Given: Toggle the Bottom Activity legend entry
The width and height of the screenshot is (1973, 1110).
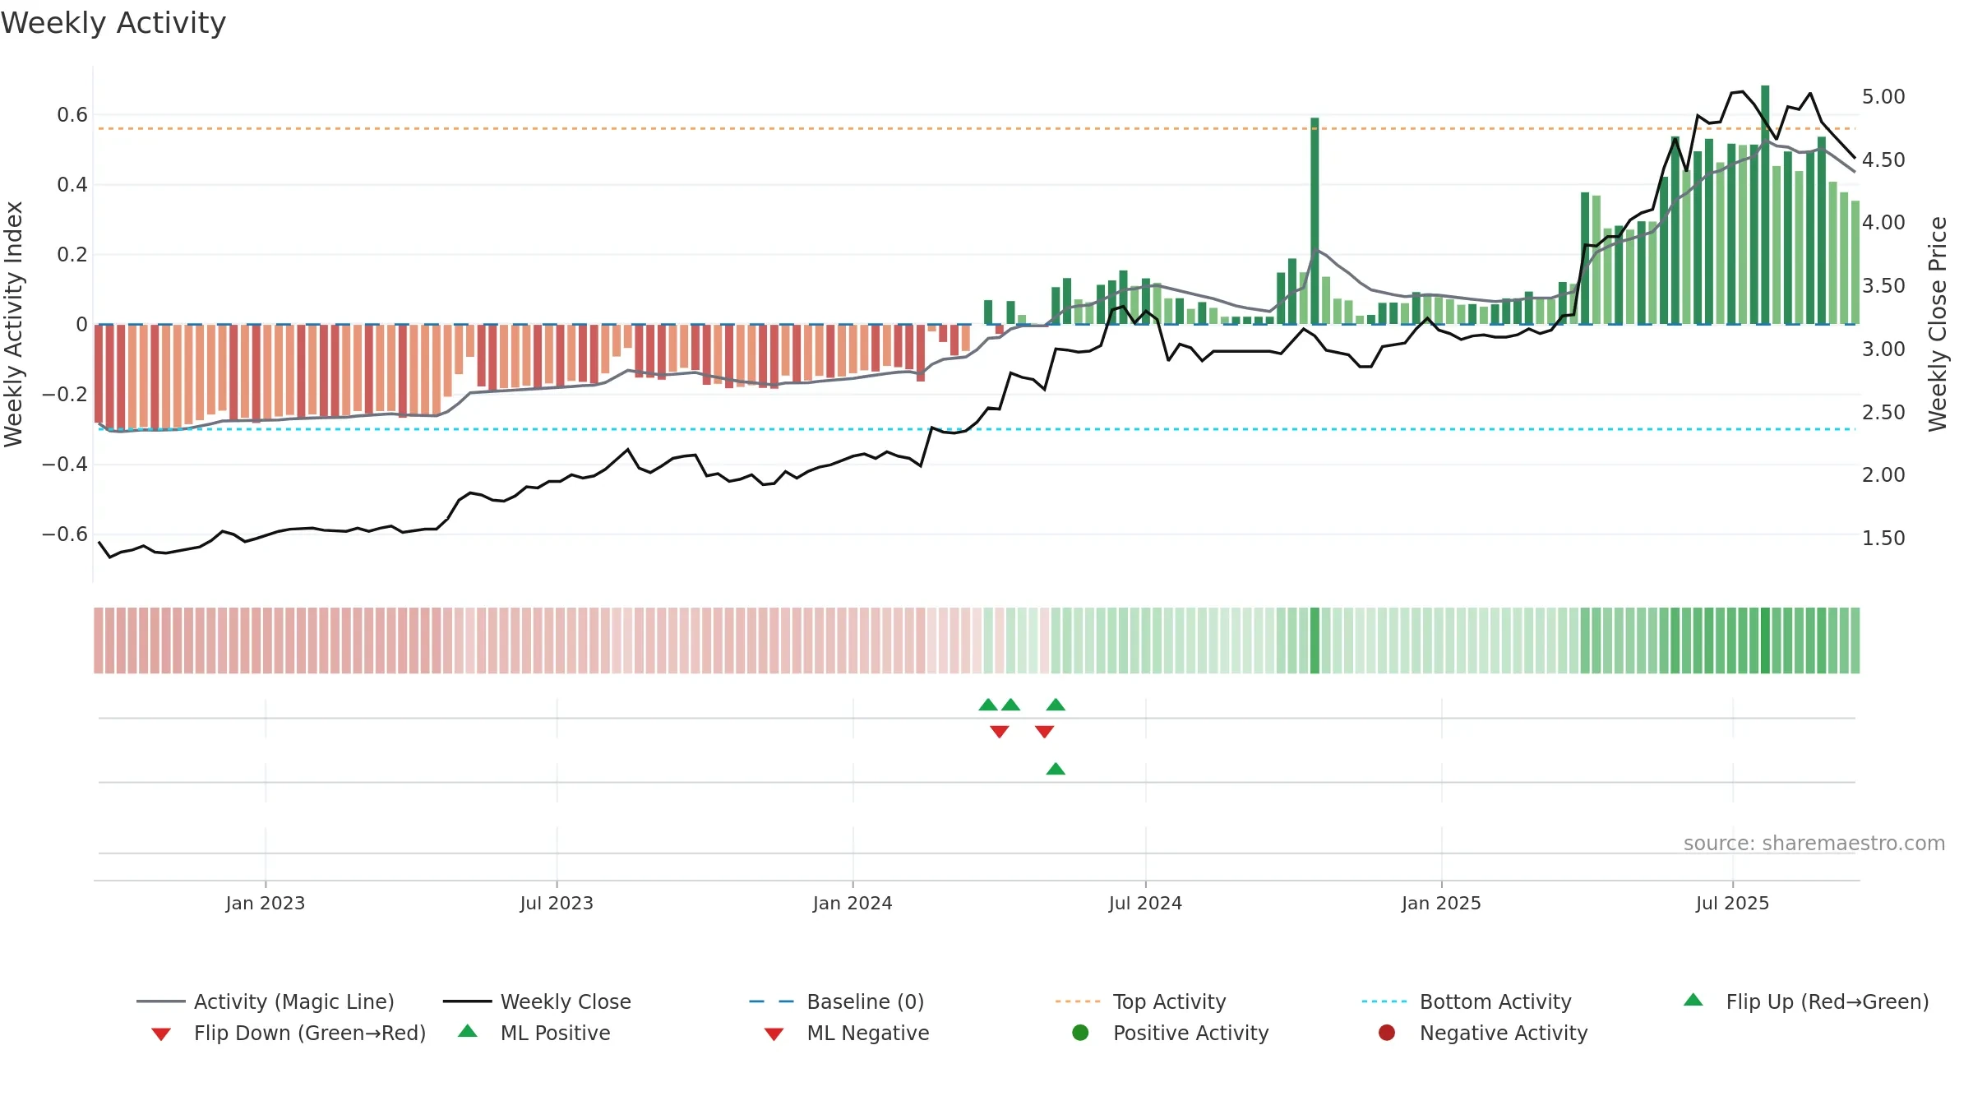Looking at the screenshot, I should pos(1467,1001).
